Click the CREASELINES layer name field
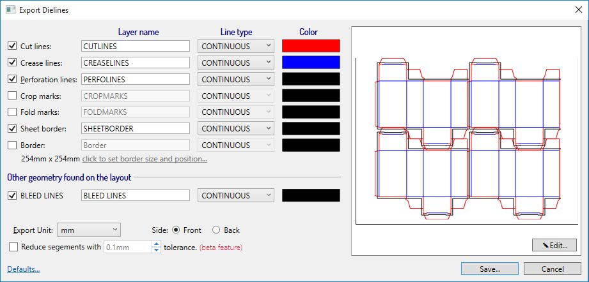This screenshot has width=589, height=282. click(136, 63)
